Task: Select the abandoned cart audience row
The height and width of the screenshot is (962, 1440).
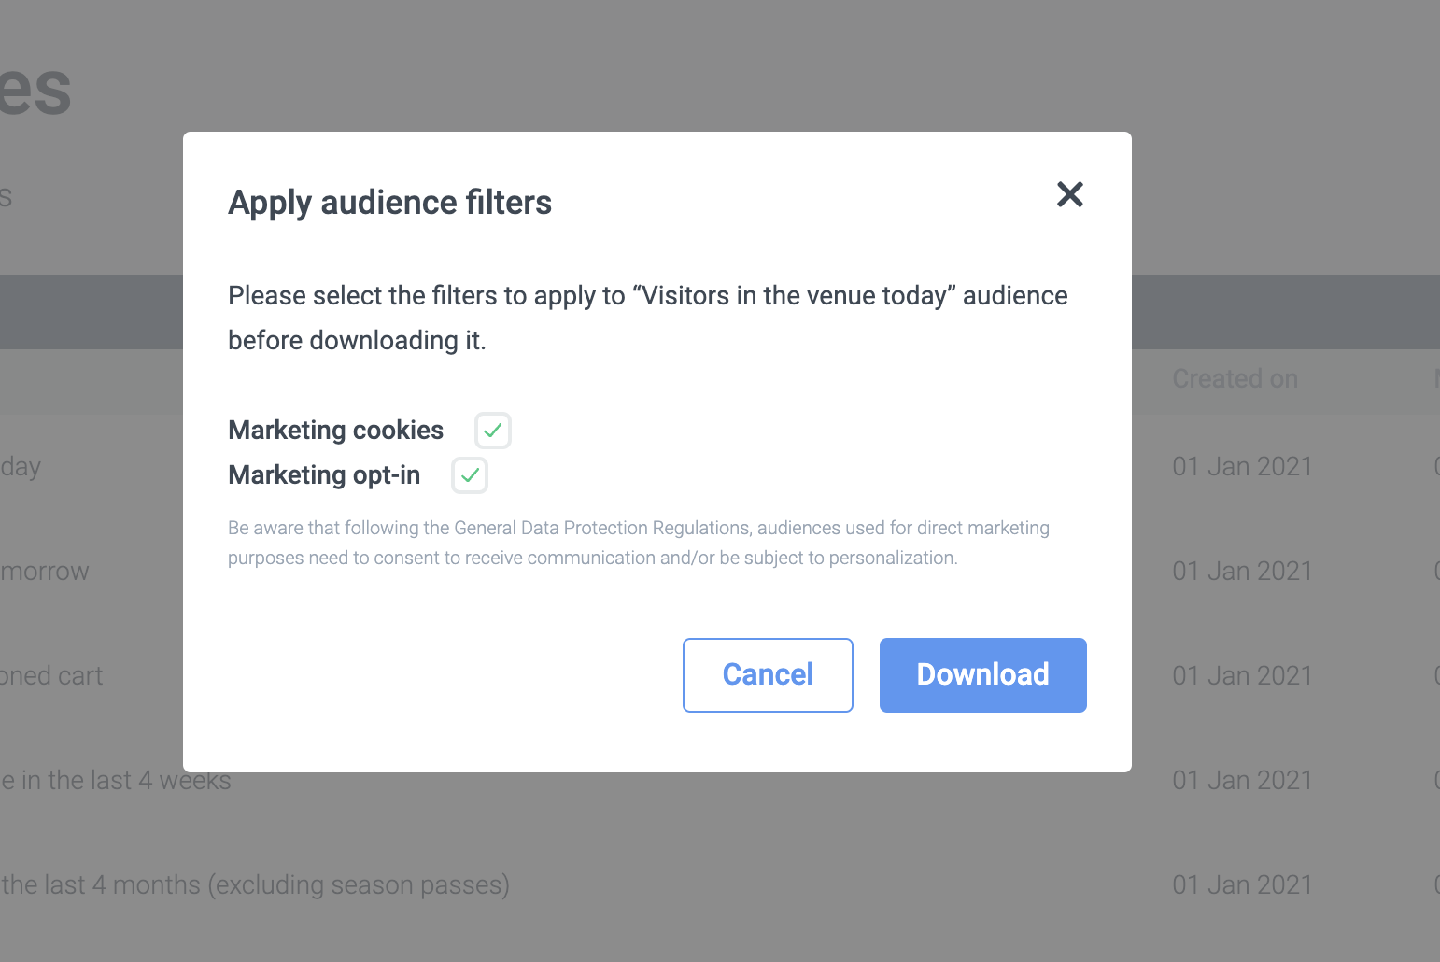Action: pyautogui.click(x=52, y=676)
